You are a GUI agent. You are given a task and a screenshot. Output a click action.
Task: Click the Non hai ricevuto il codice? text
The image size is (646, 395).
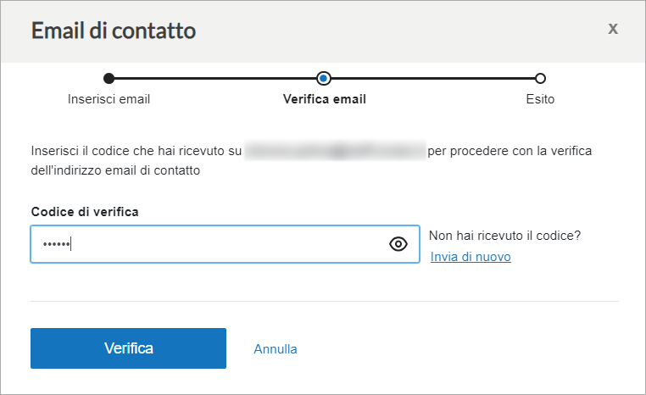504,236
